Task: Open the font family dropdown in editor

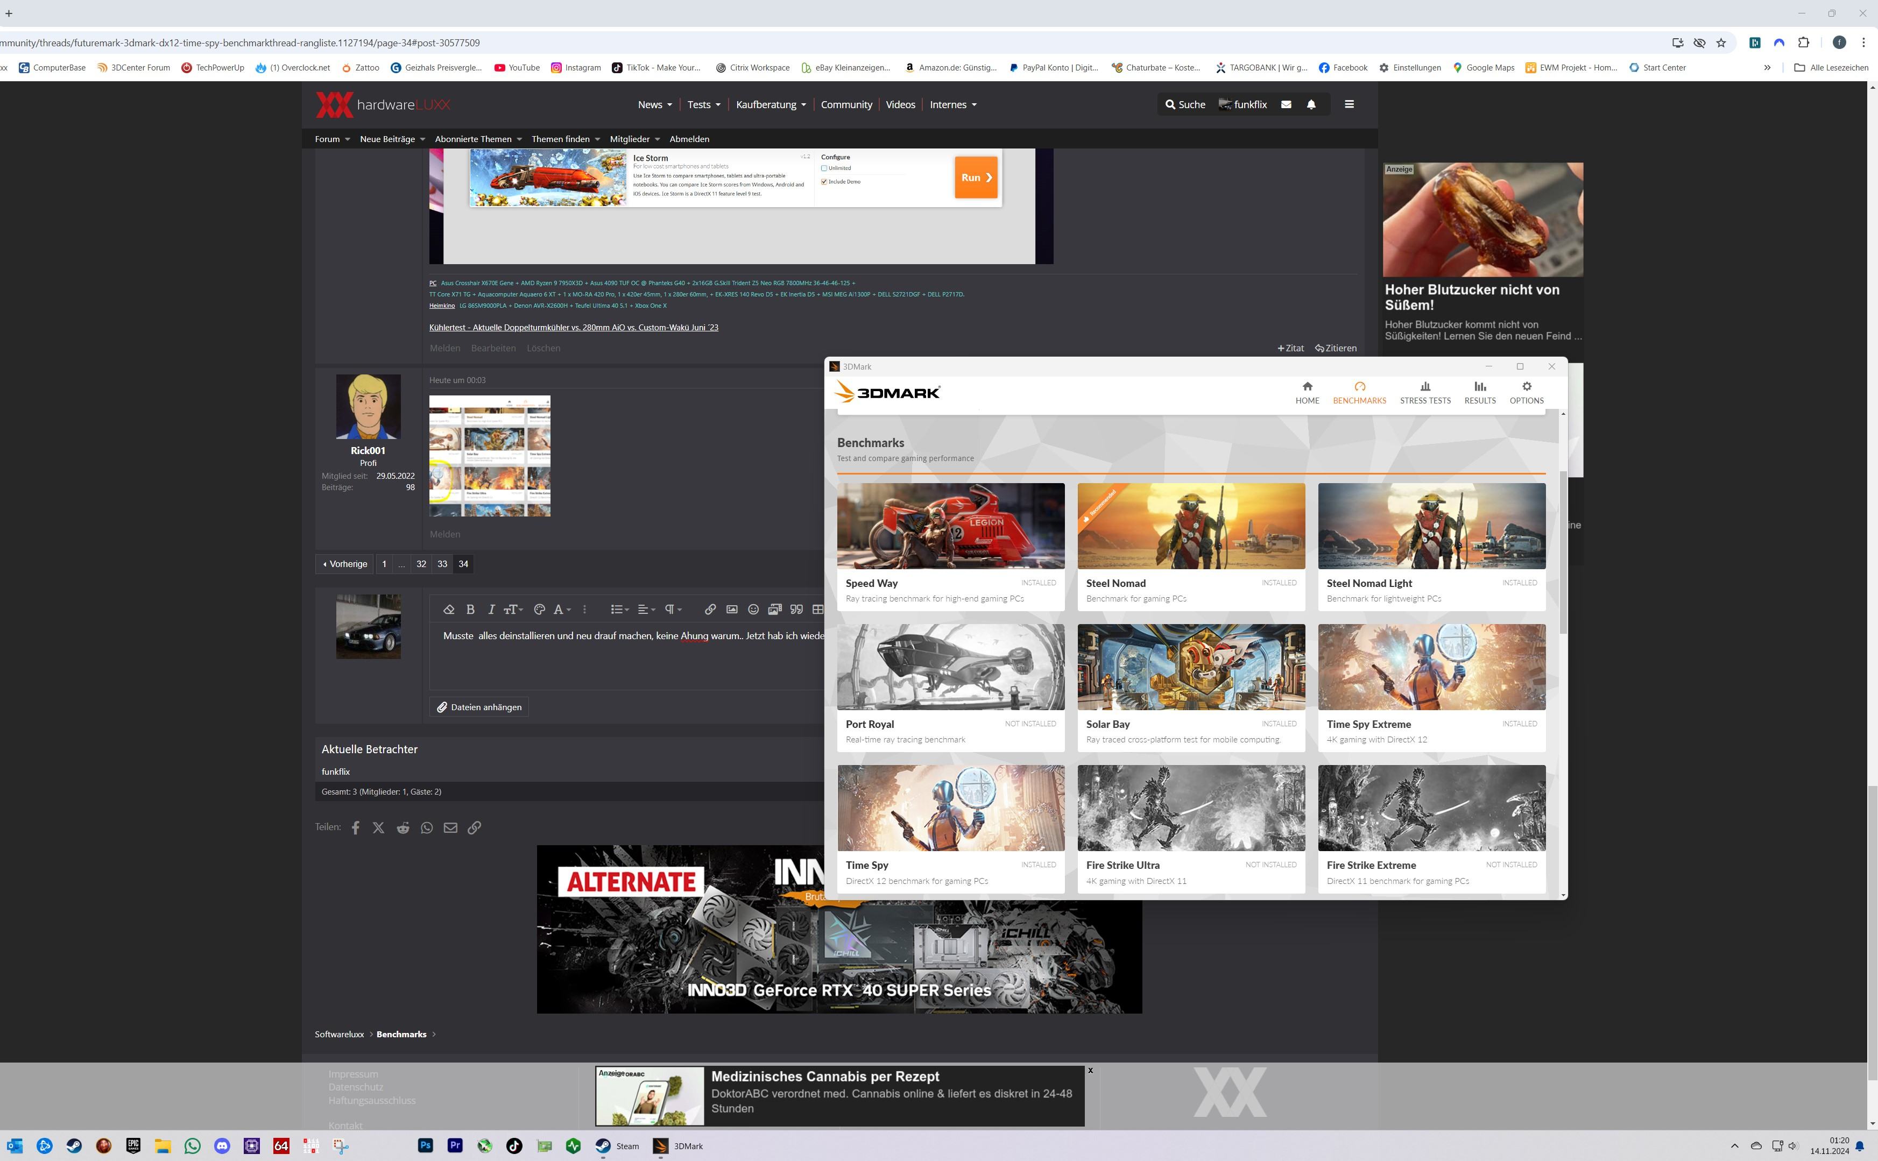Action: [562, 609]
